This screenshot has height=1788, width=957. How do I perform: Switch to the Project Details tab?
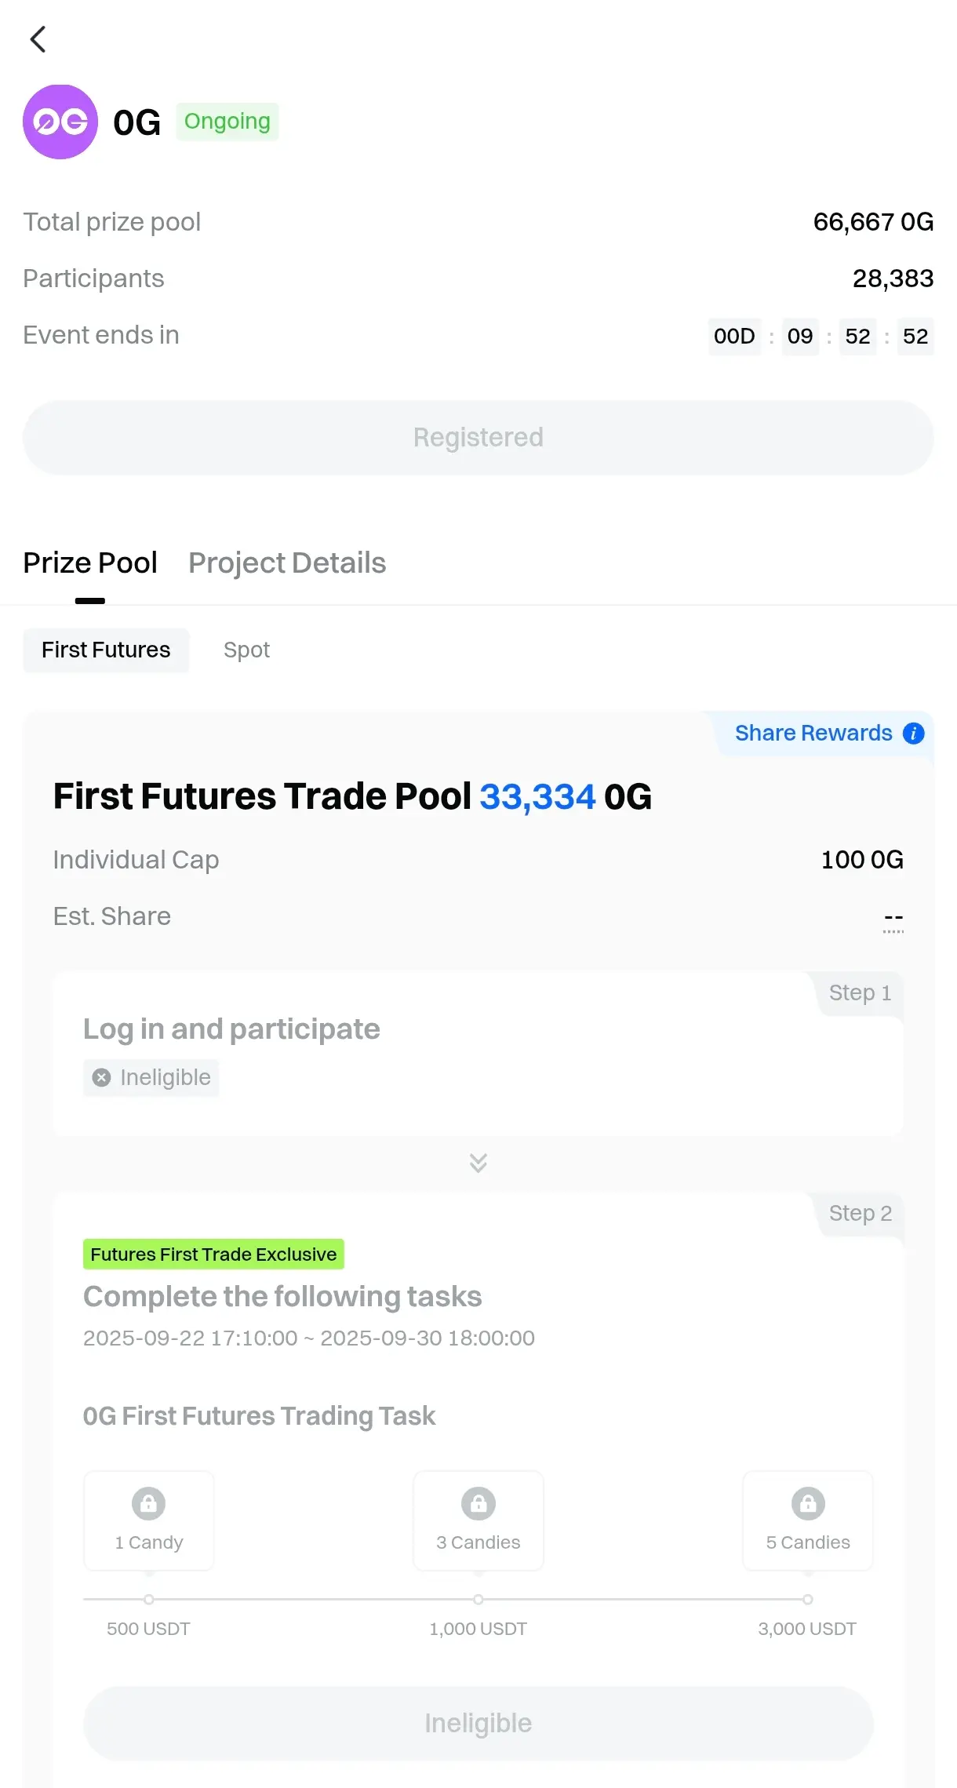[287, 563]
